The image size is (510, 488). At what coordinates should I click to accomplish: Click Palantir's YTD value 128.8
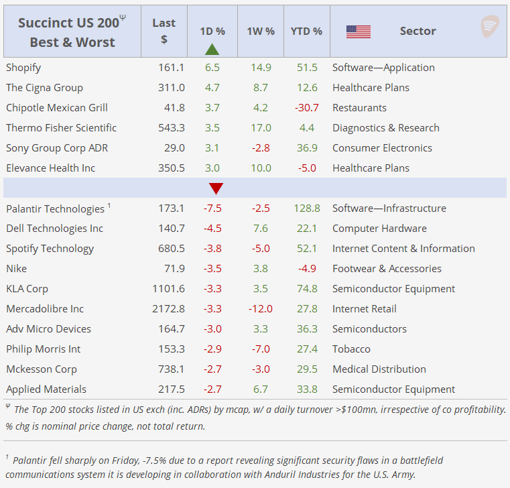point(307,208)
